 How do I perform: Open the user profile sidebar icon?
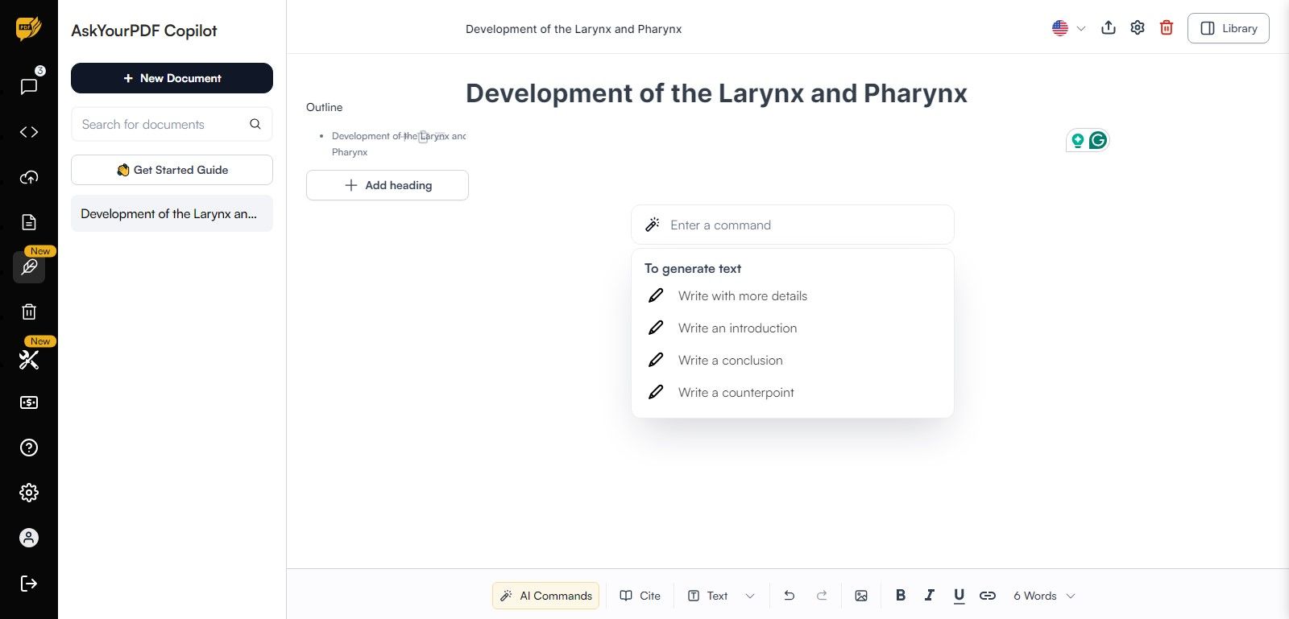click(x=29, y=538)
